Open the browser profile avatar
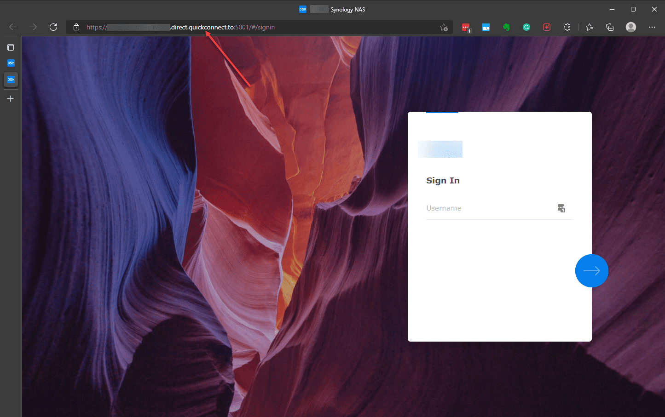This screenshot has width=665, height=417. pos(631,27)
